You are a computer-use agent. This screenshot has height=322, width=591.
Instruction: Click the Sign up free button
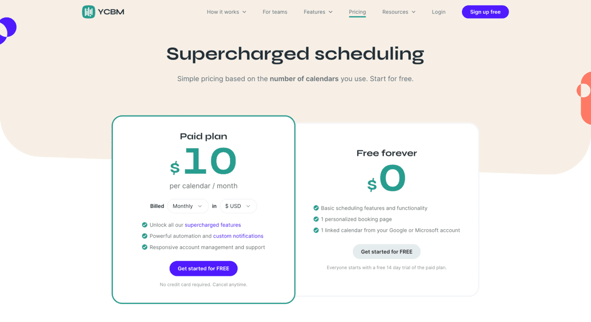[485, 12]
